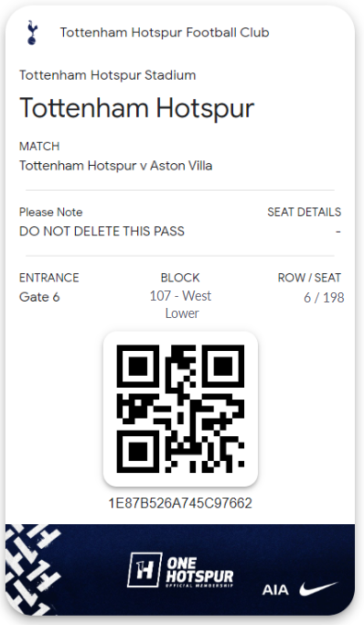The width and height of the screenshot is (364, 625).
Task: Click the One Hotspur membership logo
Action: pos(180,570)
